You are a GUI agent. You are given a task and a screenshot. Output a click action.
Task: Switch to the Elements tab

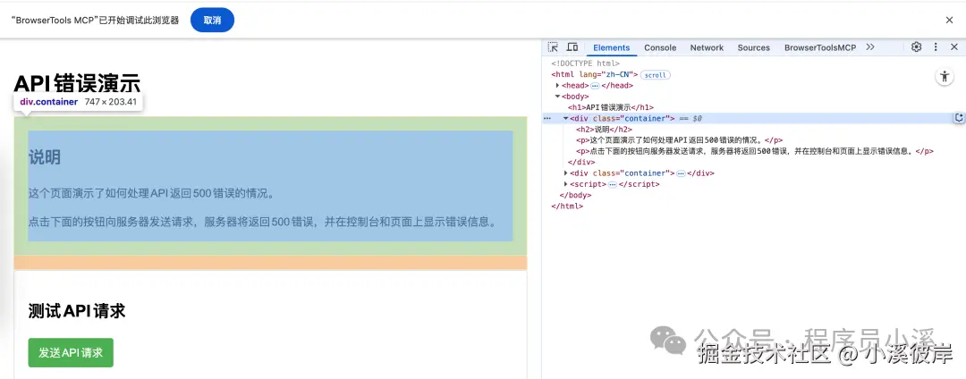[x=611, y=47]
